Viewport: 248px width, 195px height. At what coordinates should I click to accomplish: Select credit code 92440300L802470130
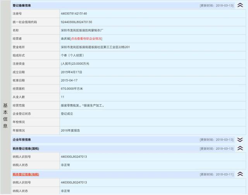[x=76, y=22]
